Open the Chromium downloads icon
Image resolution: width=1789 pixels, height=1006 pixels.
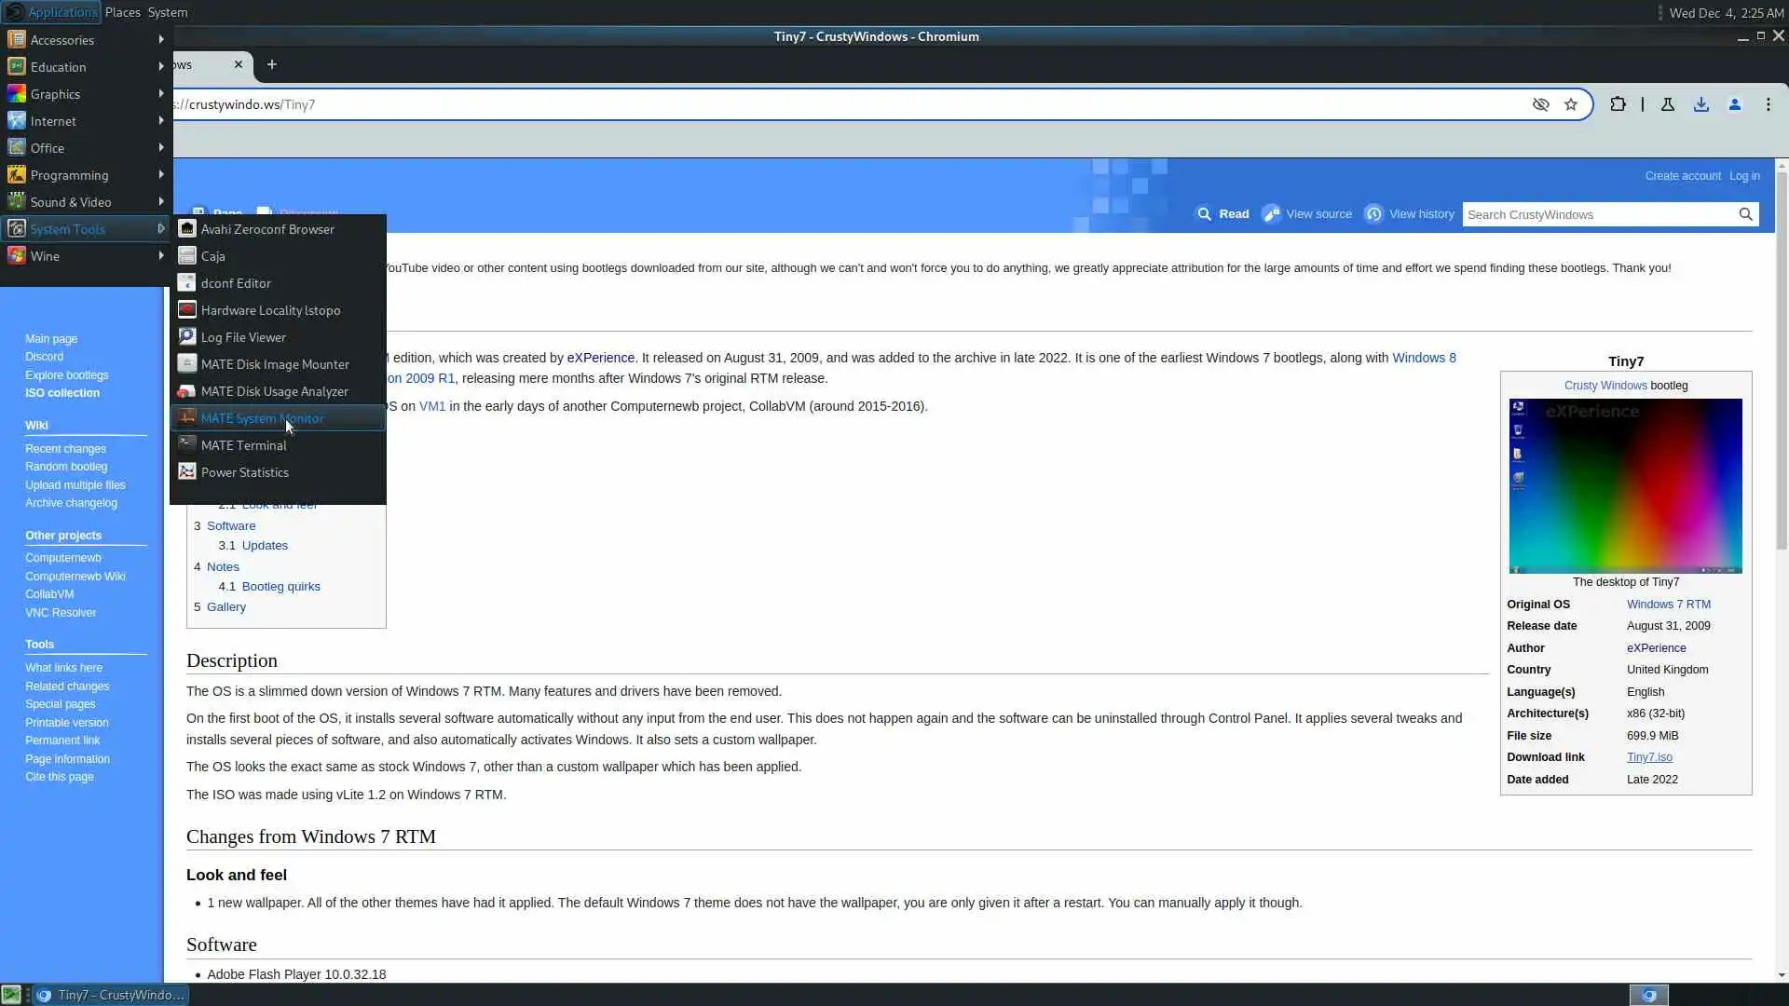pyautogui.click(x=1701, y=104)
